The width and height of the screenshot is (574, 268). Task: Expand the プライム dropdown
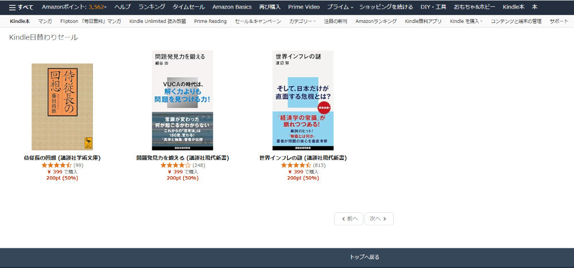click(x=340, y=7)
